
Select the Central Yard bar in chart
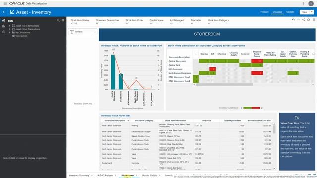pyautogui.click(x=121, y=82)
